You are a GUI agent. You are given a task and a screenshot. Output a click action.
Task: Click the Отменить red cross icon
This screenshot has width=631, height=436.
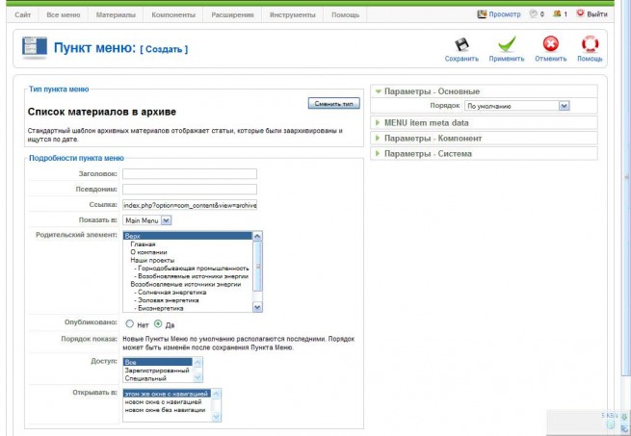pyautogui.click(x=550, y=44)
